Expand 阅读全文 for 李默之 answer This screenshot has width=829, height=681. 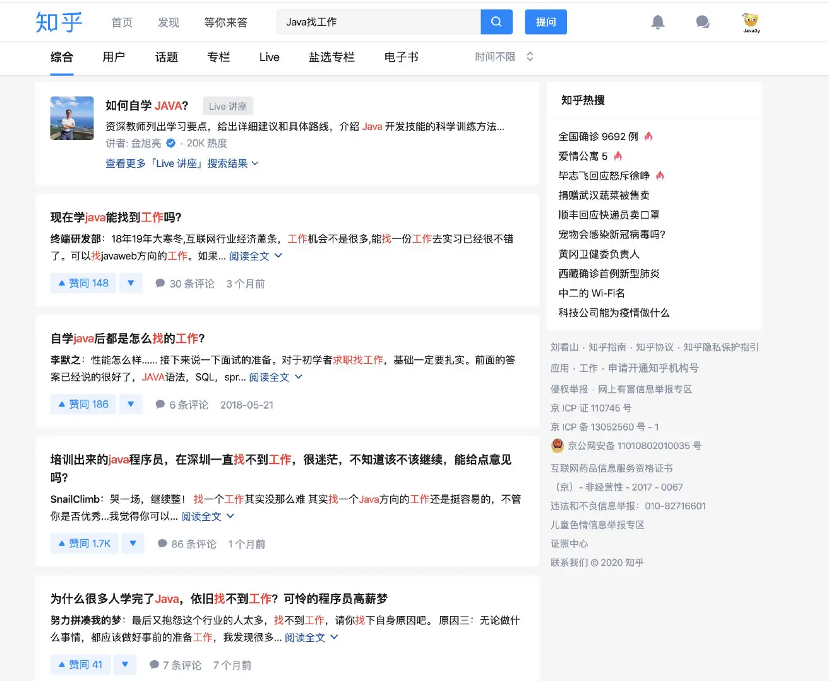click(276, 377)
